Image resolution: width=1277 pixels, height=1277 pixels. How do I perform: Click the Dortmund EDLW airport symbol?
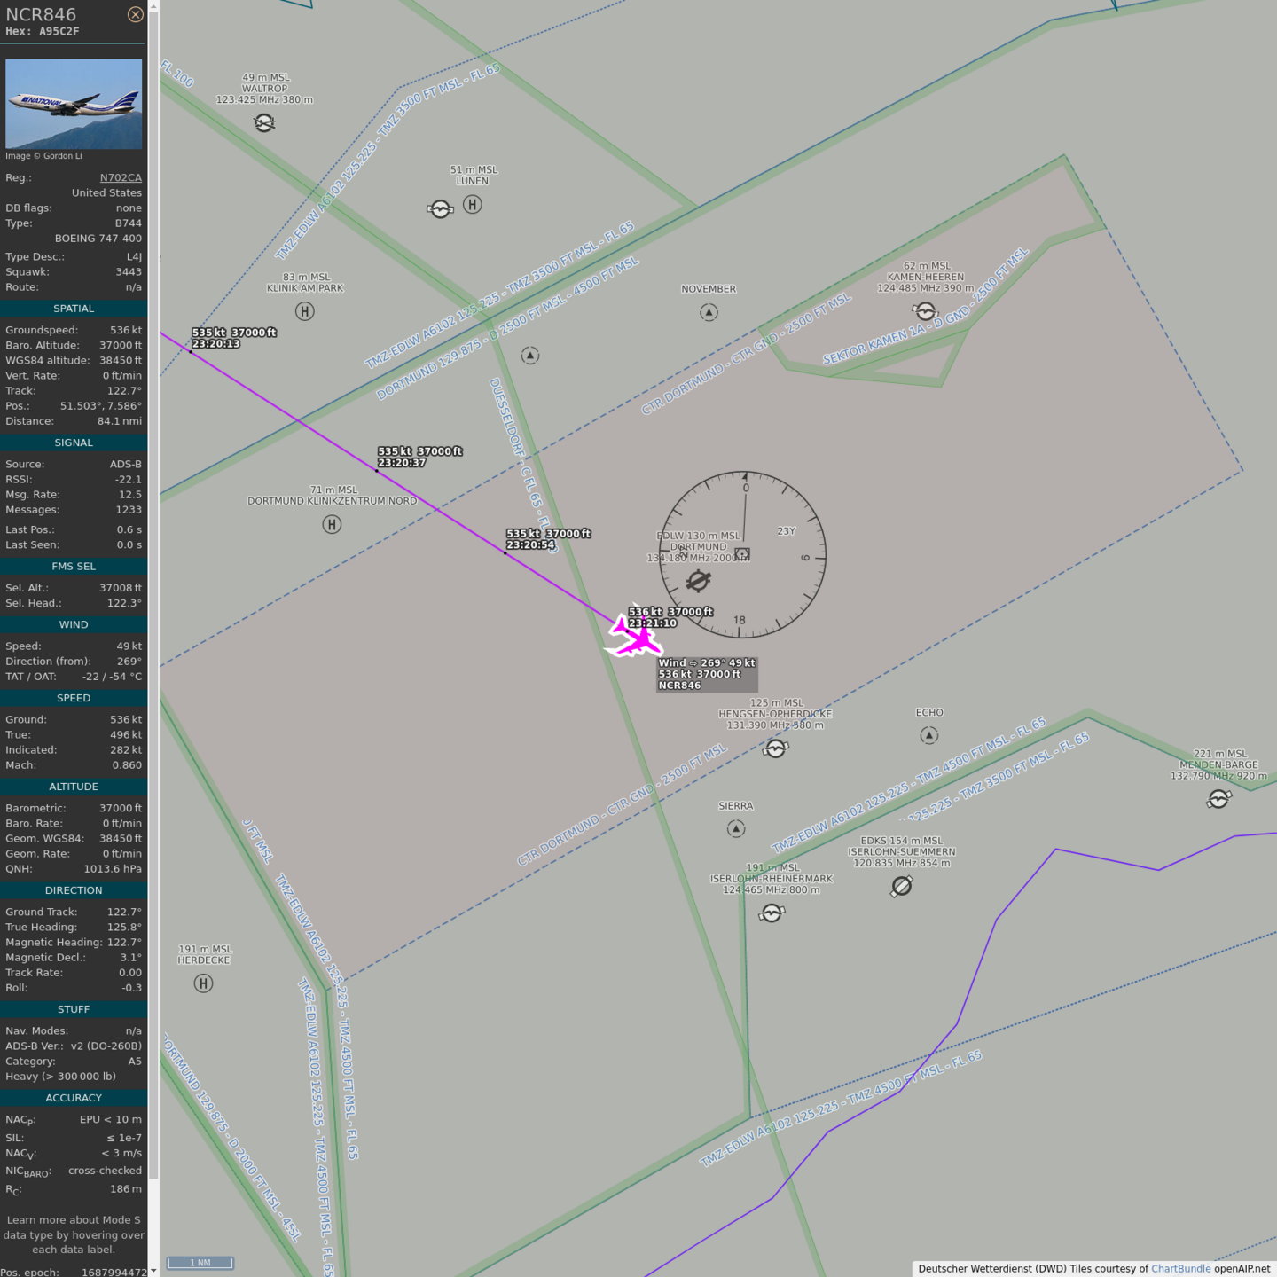point(699,581)
